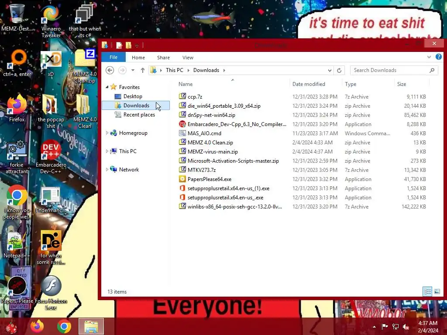Click the File Explorer taskbar button

pyautogui.click(x=91, y=326)
